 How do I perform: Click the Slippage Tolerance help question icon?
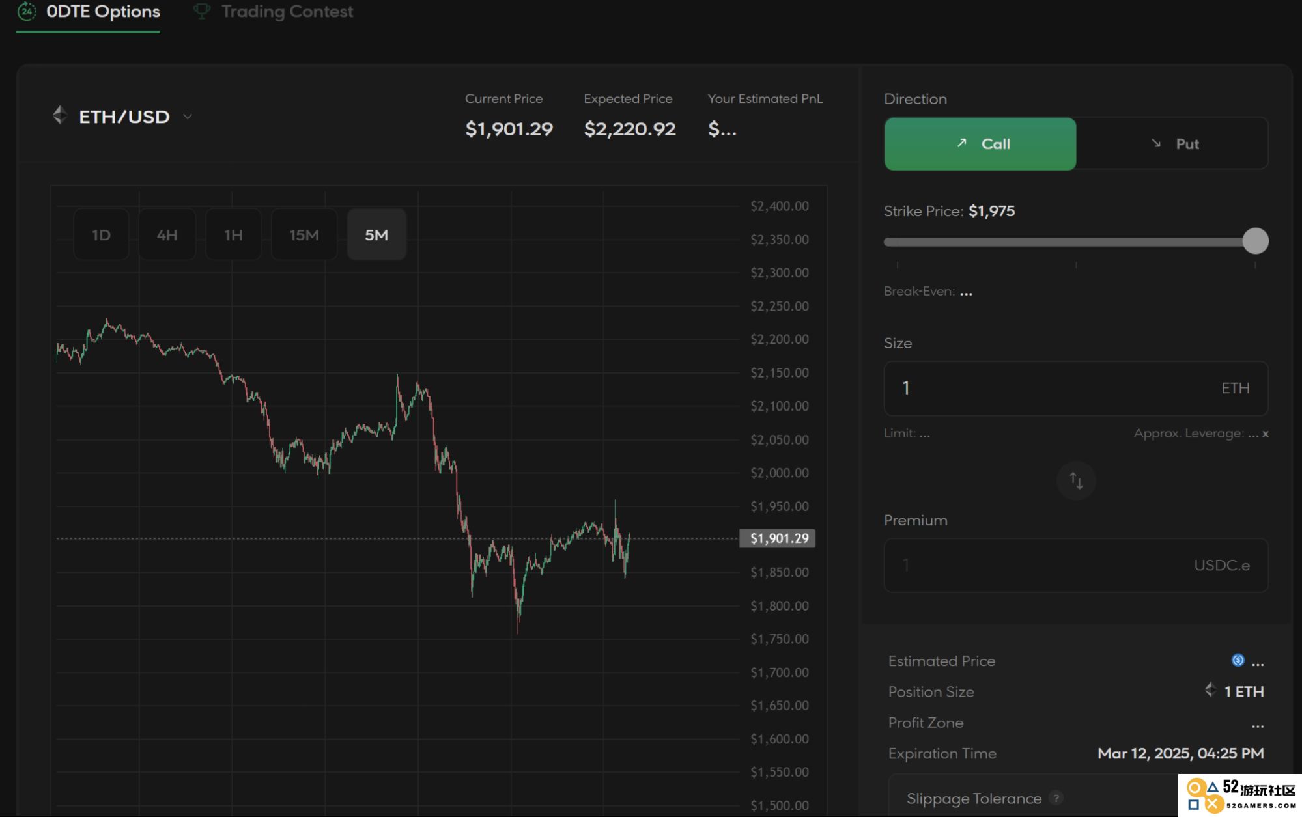(x=1056, y=798)
